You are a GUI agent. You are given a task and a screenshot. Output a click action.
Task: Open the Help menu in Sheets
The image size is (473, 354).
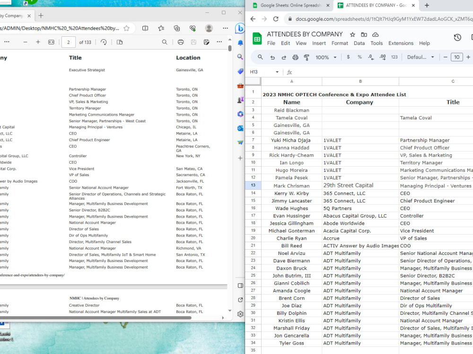point(424,43)
